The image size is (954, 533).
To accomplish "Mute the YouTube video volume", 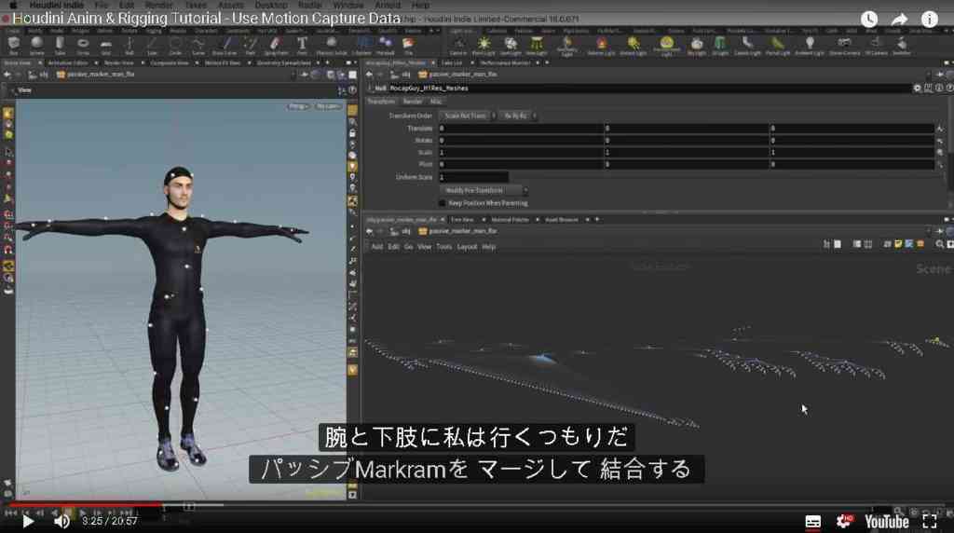I will (61, 522).
